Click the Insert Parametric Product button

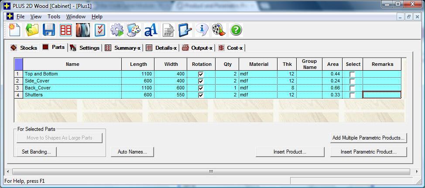[368, 152]
